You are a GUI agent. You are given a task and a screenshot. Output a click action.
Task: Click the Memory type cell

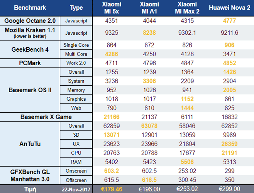pos(76,90)
